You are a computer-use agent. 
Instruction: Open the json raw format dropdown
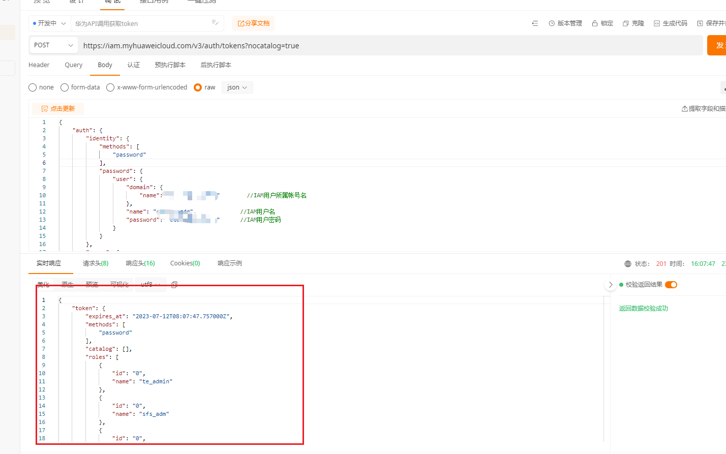(x=237, y=87)
